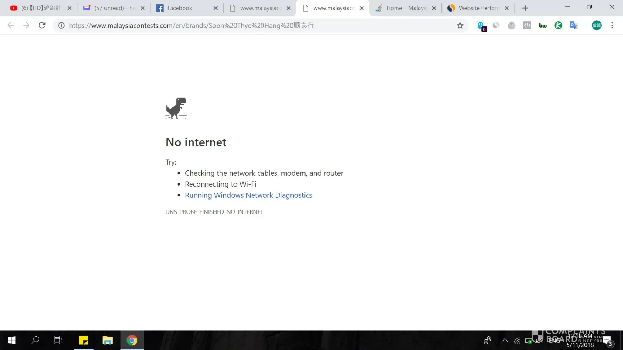Image resolution: width=623 pixels, height=350 pixels.
Task: Close the 57 unread mail tab
Action: [x=143, y=8]
